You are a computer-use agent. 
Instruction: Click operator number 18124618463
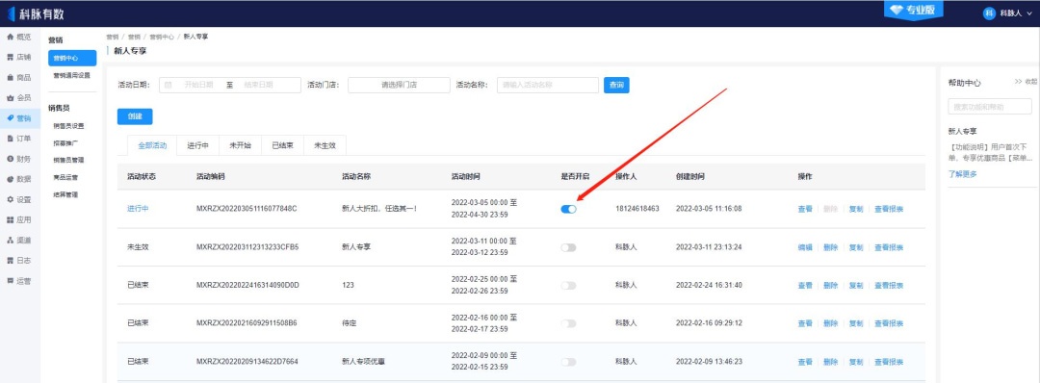coord(637,209)
